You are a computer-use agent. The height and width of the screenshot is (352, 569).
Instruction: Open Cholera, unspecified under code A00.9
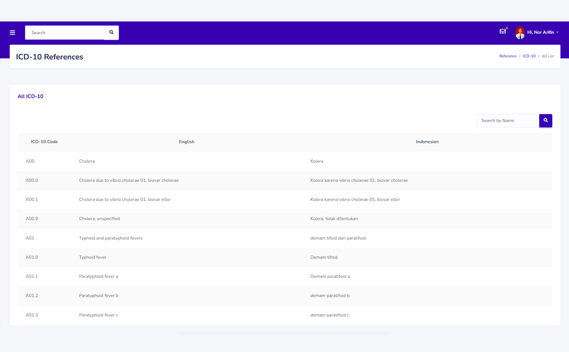[x=98, y=218]
